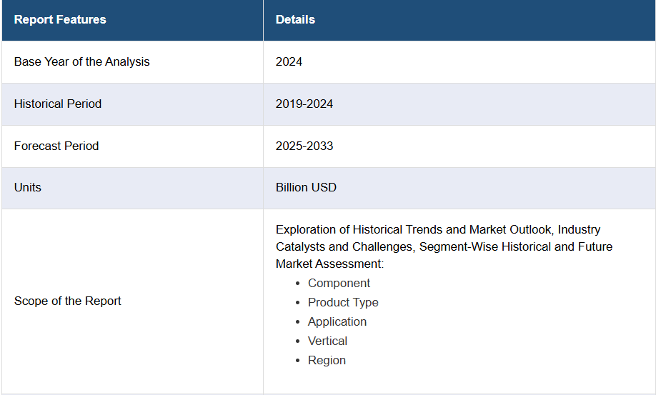Select the Component list item
Viewport: 656px width, 395px height.
point(339,283)
